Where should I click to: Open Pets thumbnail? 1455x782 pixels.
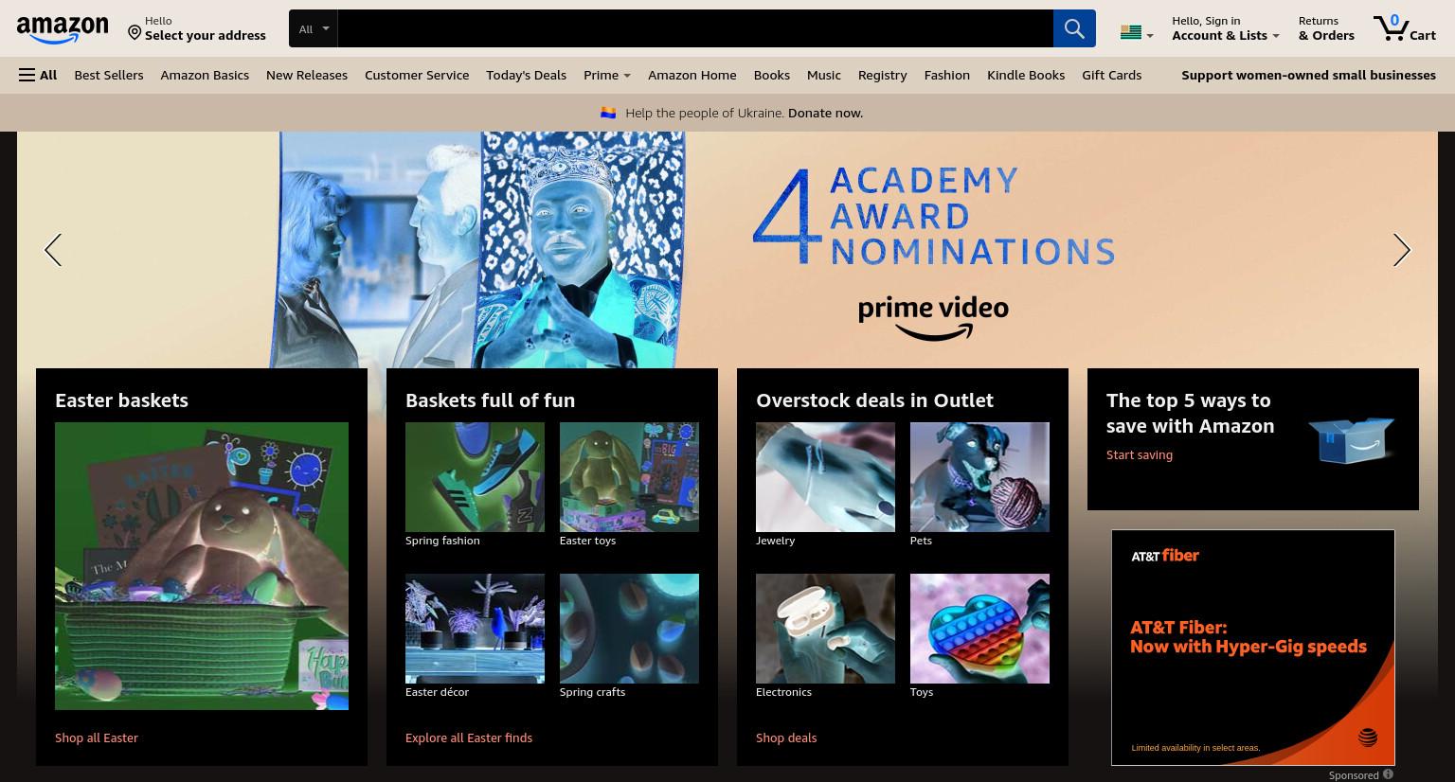(979, 477)
